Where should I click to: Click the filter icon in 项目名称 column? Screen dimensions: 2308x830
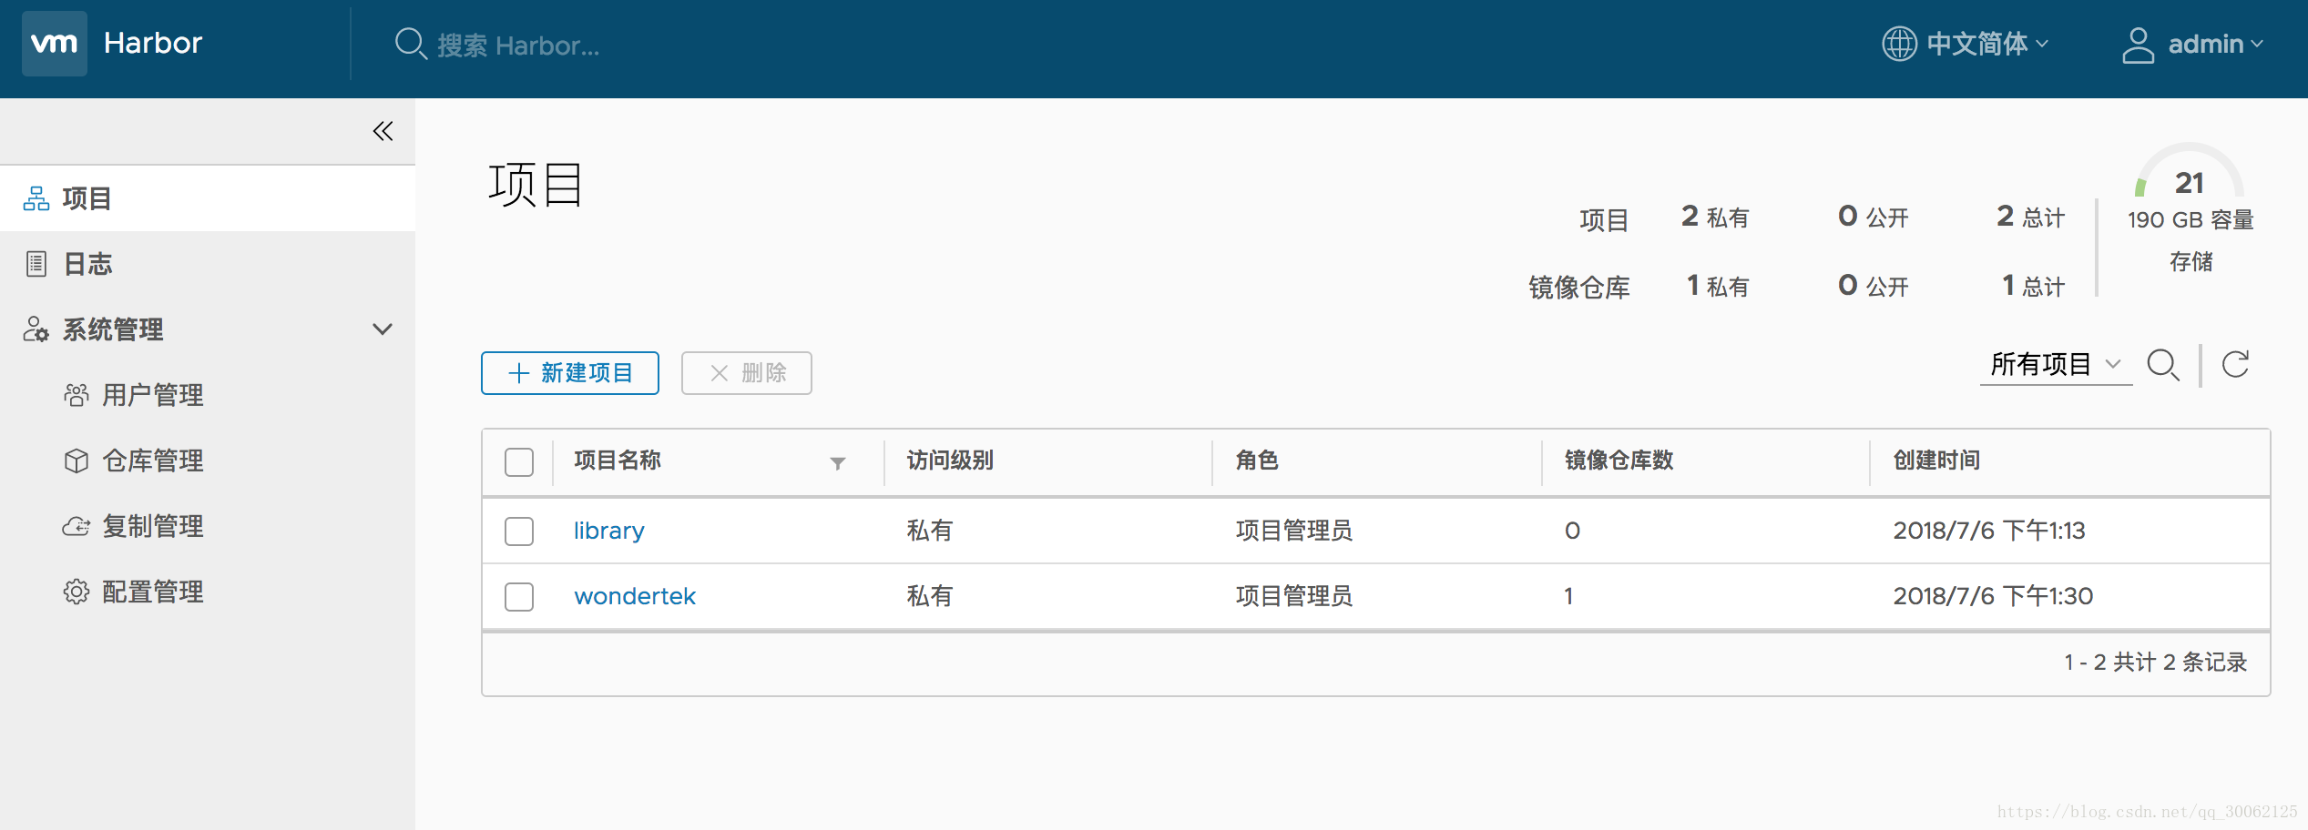838,463
